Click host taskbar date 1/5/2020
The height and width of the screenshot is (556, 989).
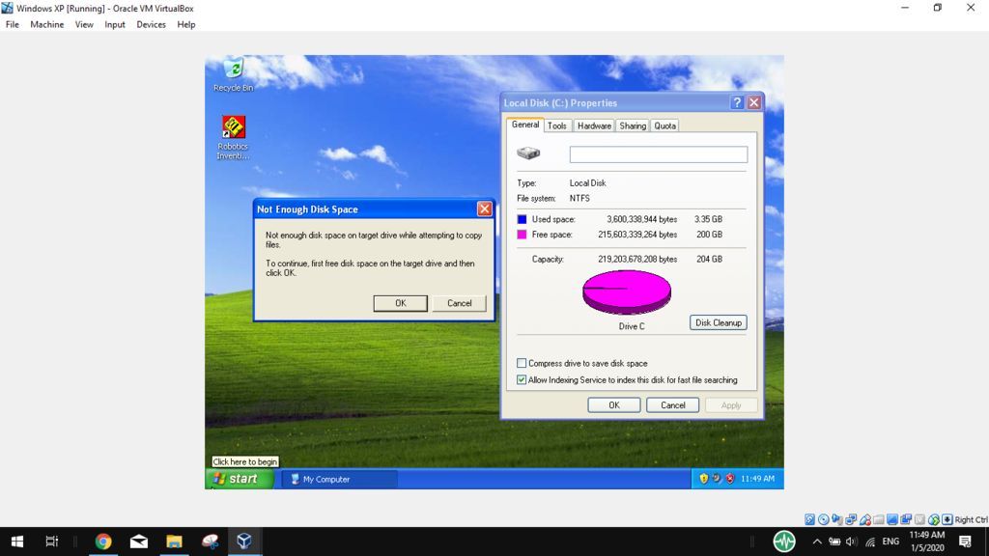coord(927,548)
